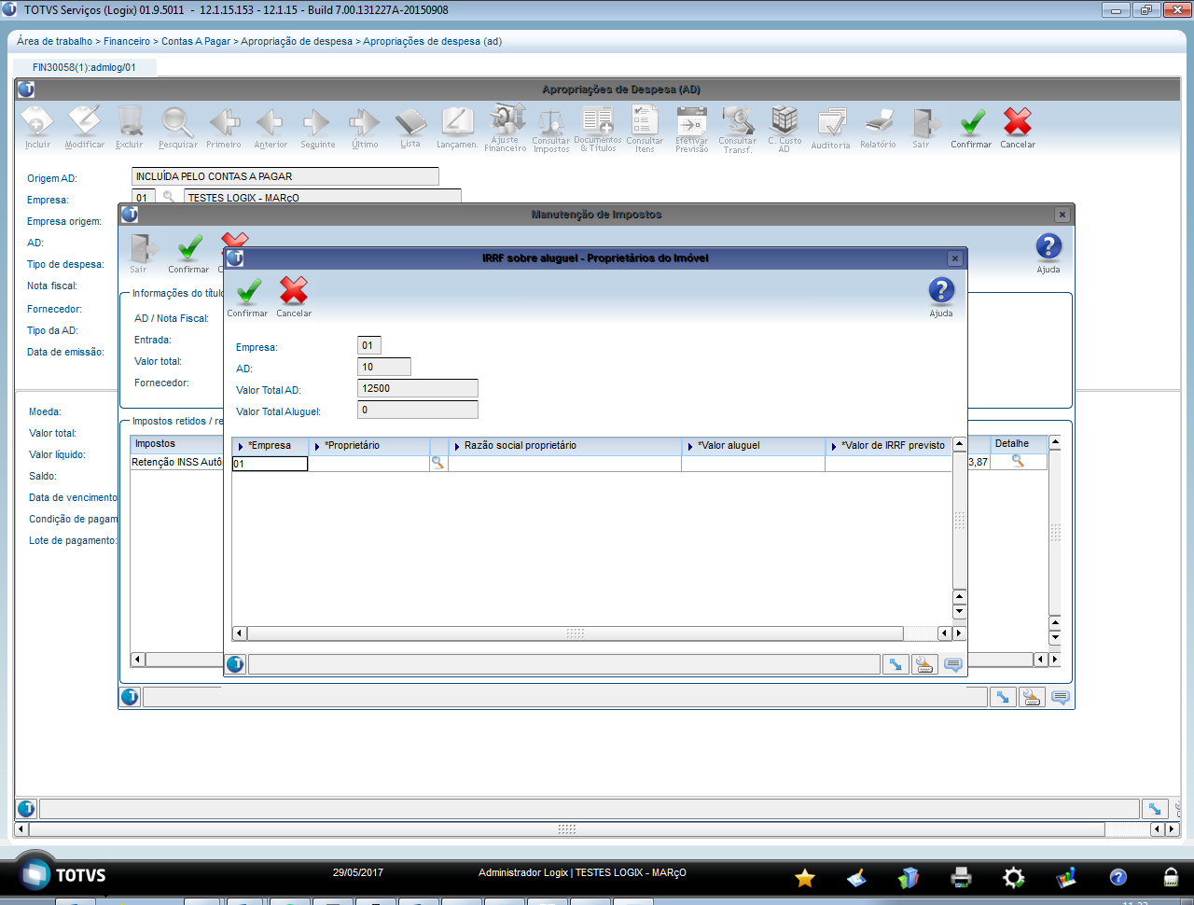Click the Valor Total Aluguel field
This screenshot has height=905, width=1194.
[x=418, y=410]
